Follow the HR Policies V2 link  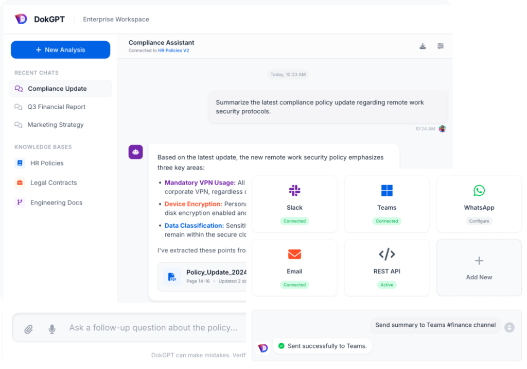[x=173, y=51]
